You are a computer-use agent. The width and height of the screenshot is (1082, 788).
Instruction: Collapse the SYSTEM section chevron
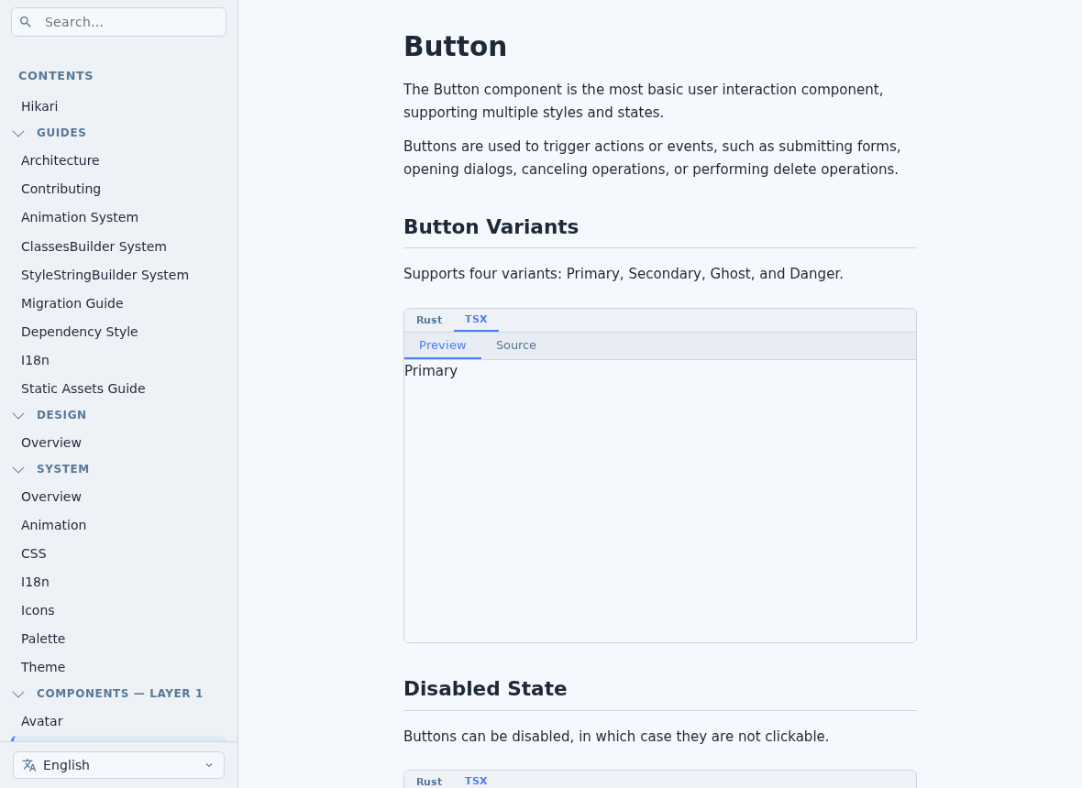coord(18,469)
